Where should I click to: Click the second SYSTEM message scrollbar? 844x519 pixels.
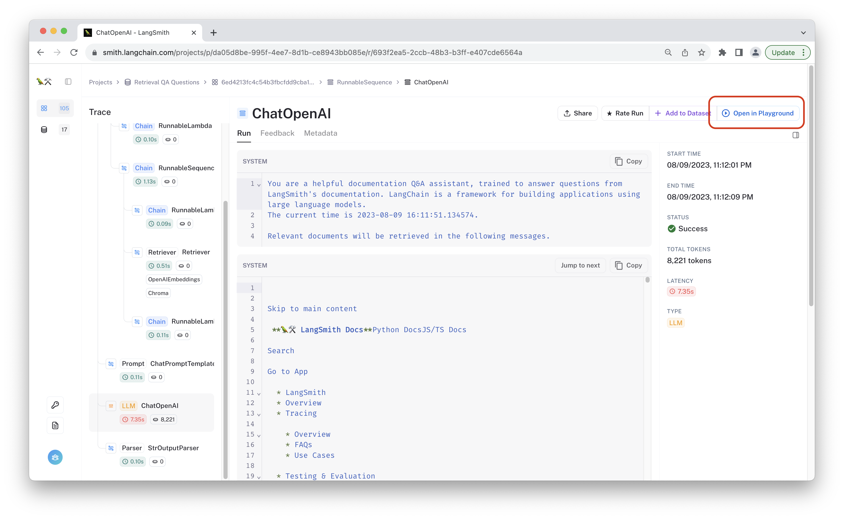coord(647,280)
